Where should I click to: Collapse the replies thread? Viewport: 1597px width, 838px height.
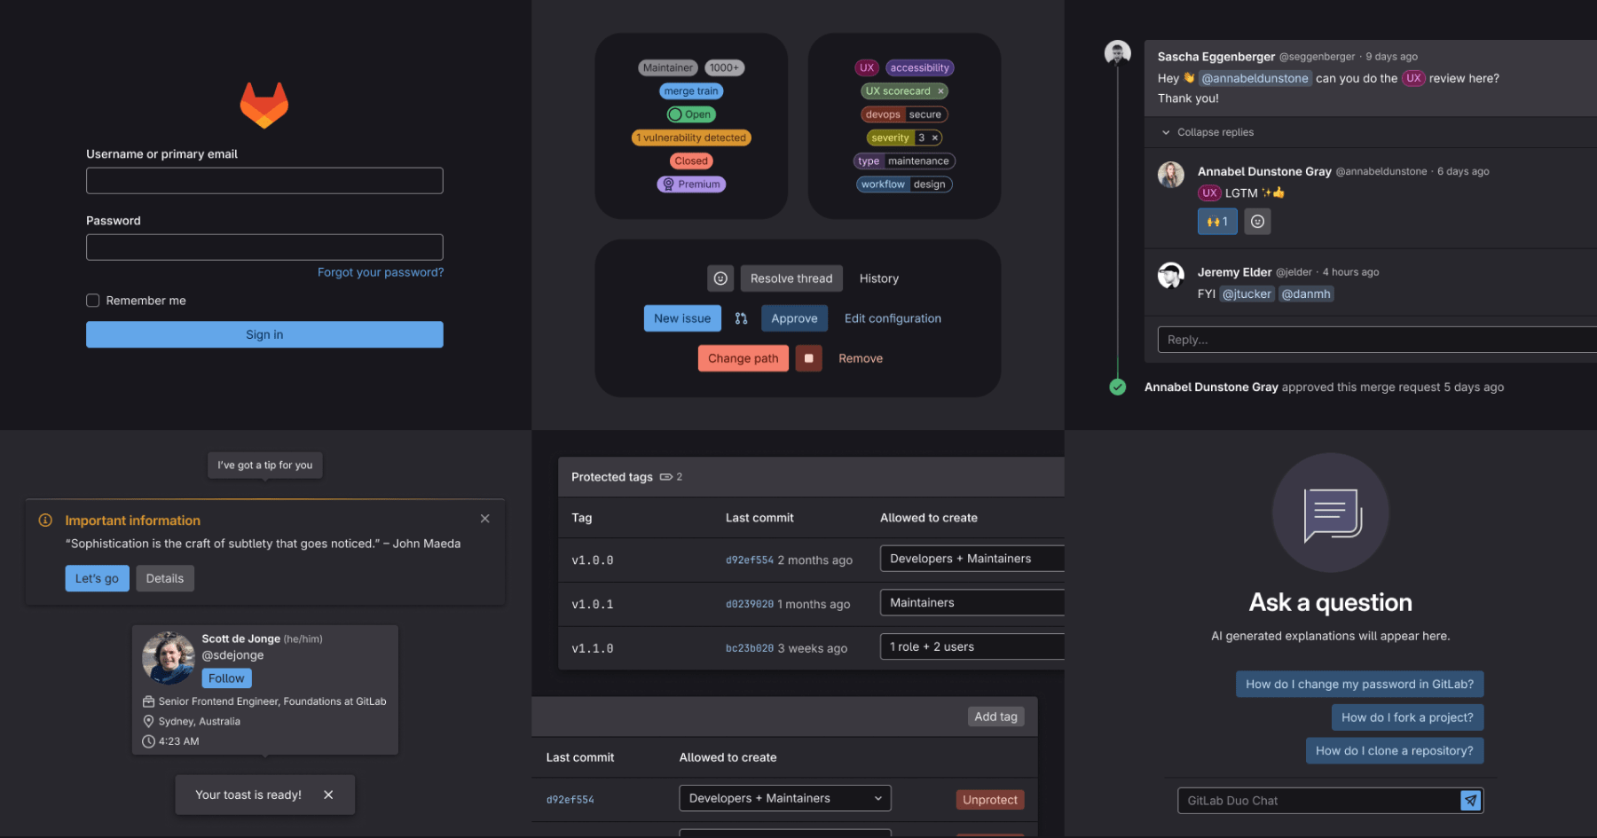[1207, 131]
